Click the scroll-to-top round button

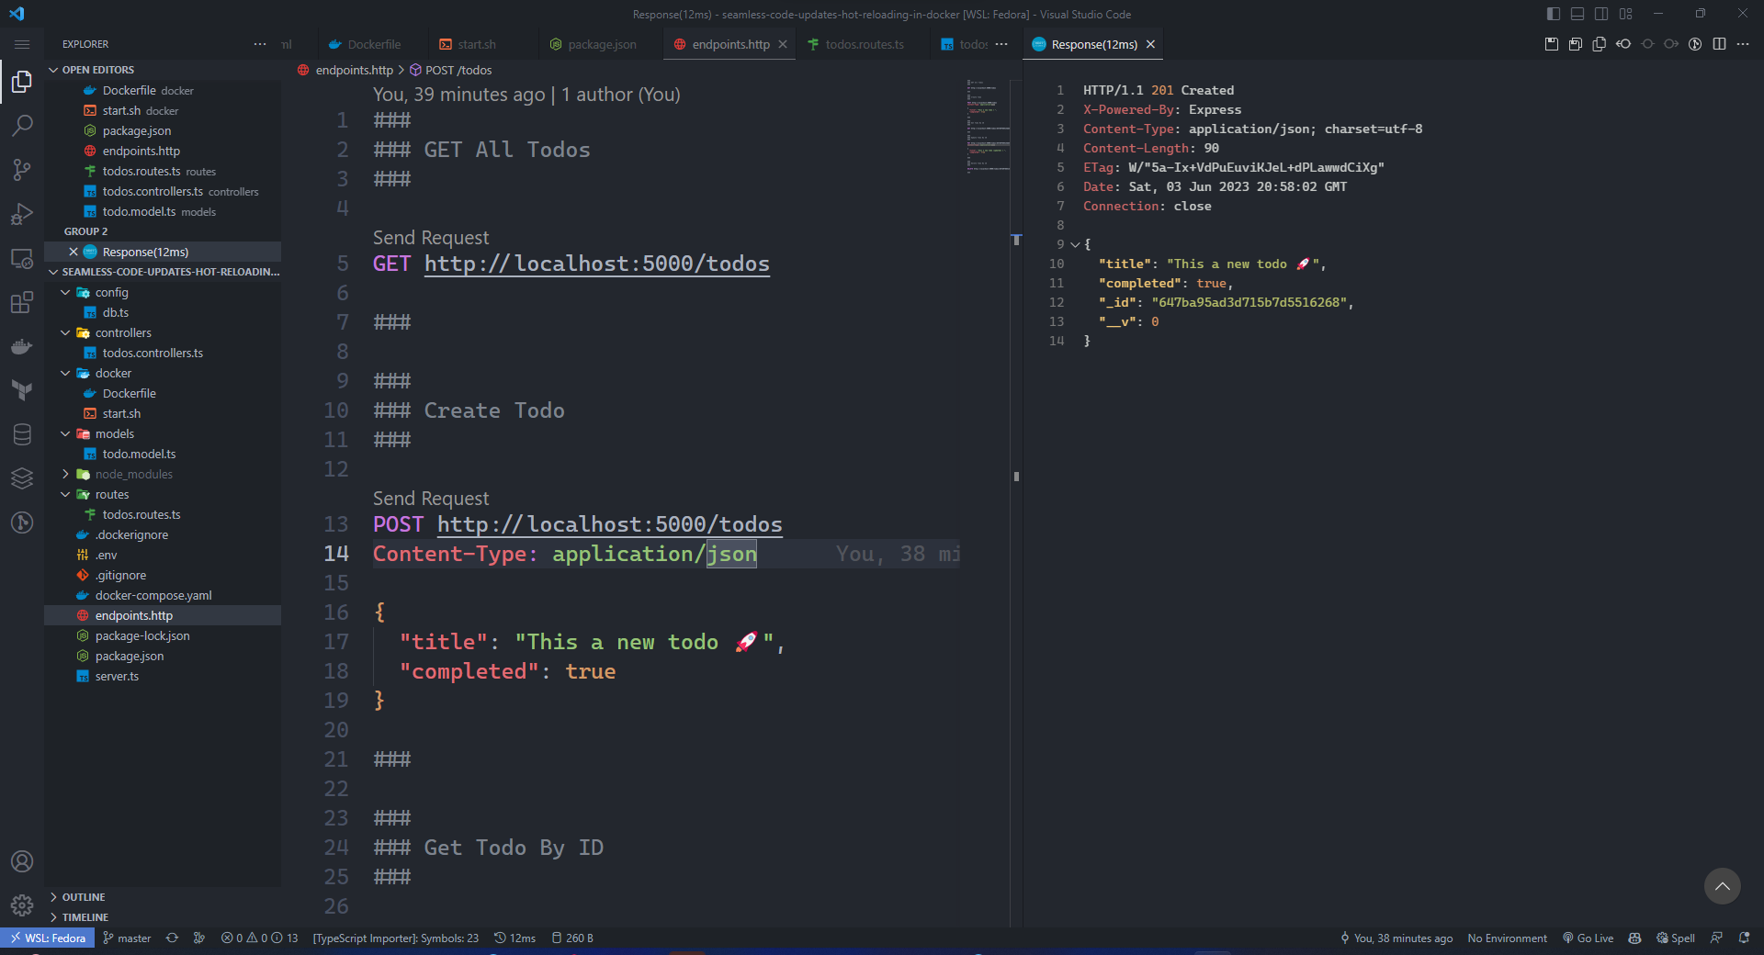point(1722,886)
